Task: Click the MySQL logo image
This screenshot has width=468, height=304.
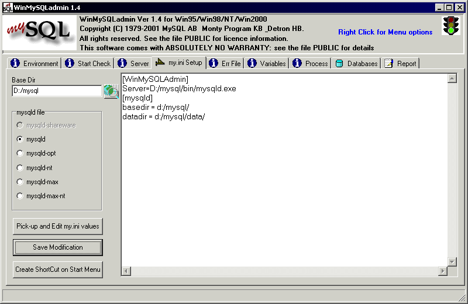Action: 40,33
